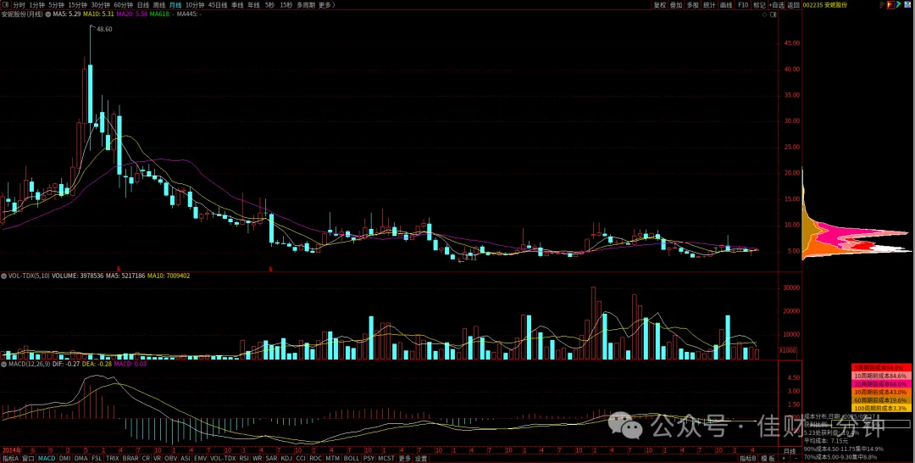
Task: Open F10 company info
Action: [x=743, y=5]
